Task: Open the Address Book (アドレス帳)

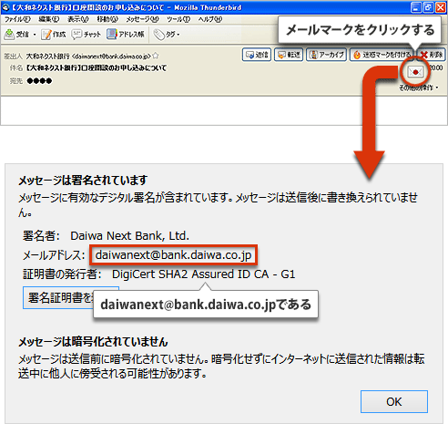Action: click(126, 34)
